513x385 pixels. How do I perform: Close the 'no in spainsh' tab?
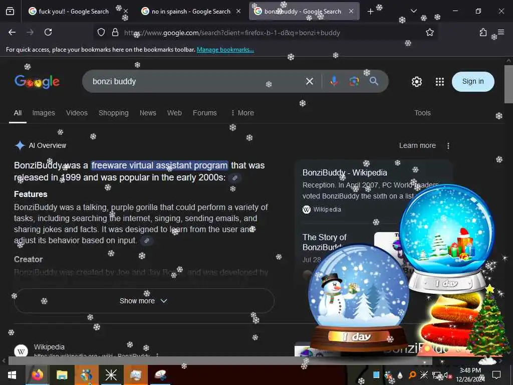pos(238,11)
